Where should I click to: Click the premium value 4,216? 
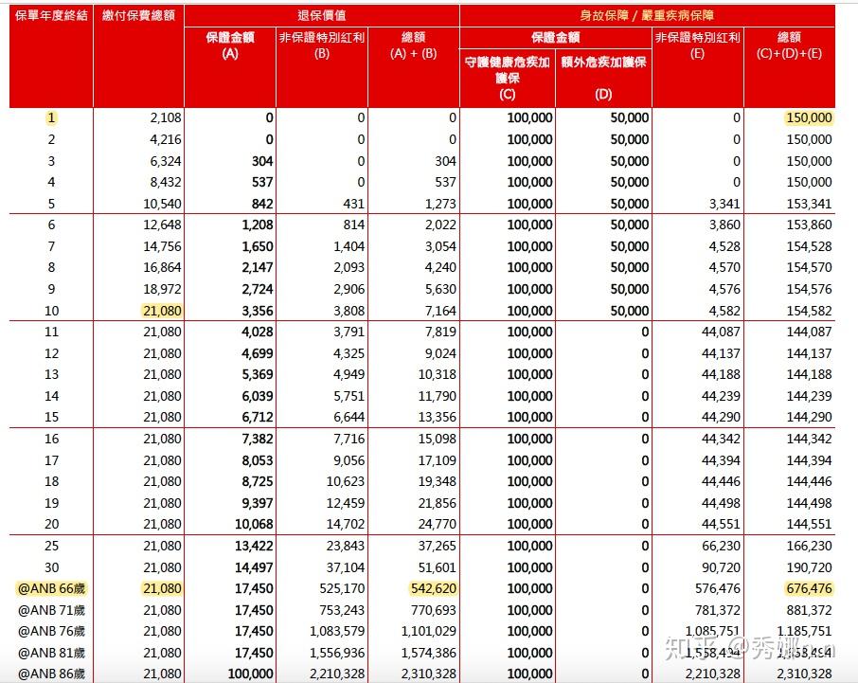[165, 139]
